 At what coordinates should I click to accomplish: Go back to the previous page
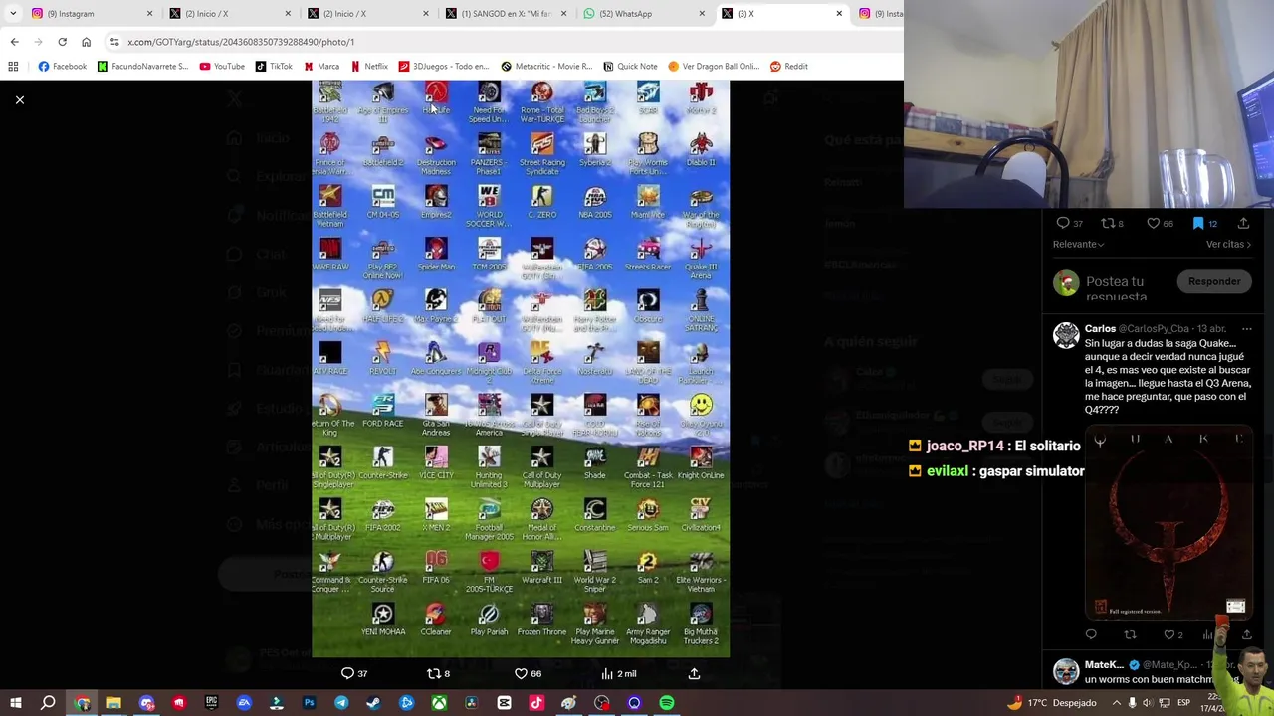pyautogui.click(x=14, y=42)
